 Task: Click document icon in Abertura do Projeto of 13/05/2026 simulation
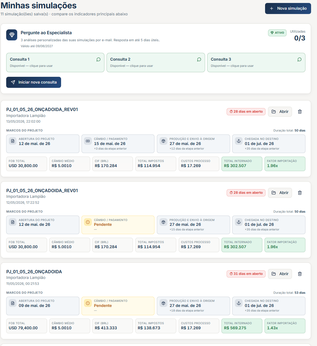click(x=13, y=141)
